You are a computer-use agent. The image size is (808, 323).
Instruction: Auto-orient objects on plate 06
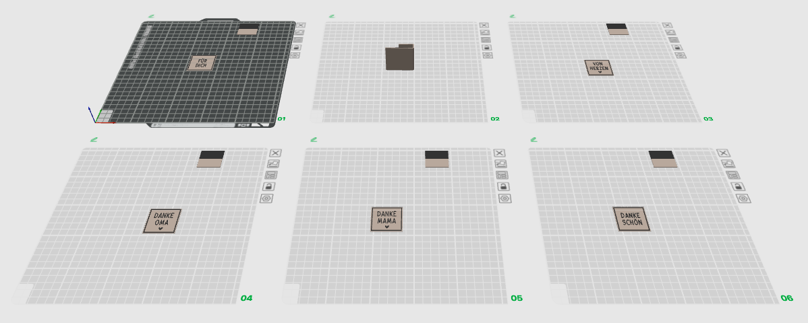pyautogui.click(x=728, y=164)
